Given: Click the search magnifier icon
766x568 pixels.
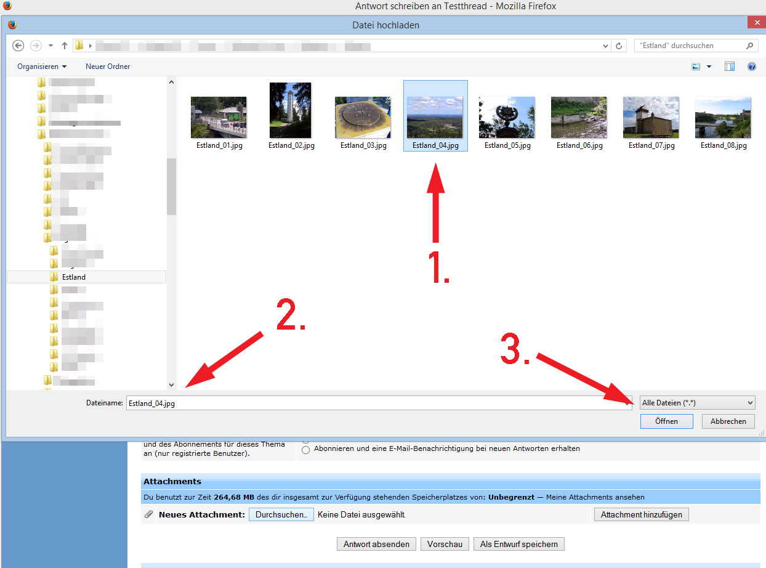Looking at the screenshot, I should coord(749,46).
